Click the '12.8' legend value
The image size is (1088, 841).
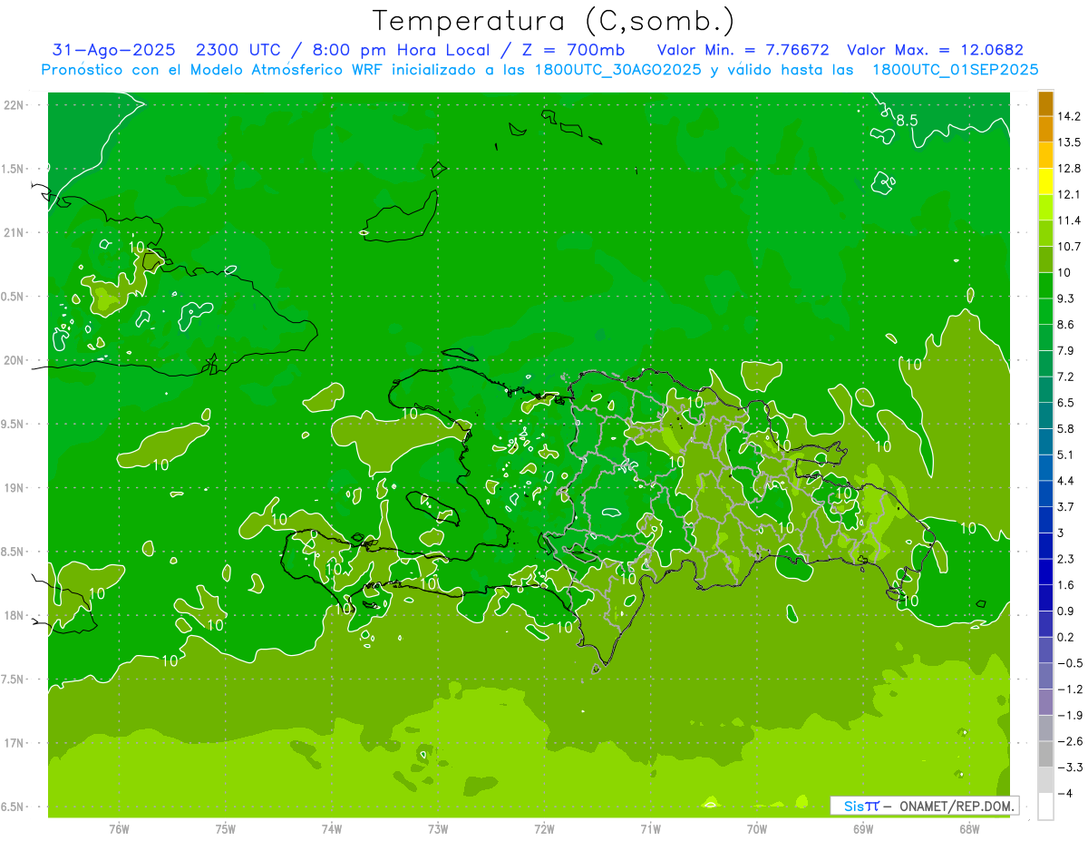pos(1068,168)
